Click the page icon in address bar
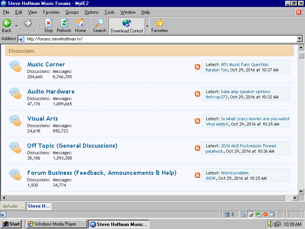 point(22,39)
